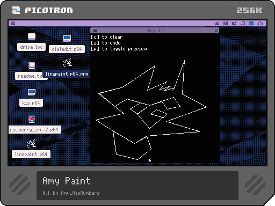275x206 pixels.
Task: Open the Amy Art window hamburger menu
Action: tap(95, 30)
